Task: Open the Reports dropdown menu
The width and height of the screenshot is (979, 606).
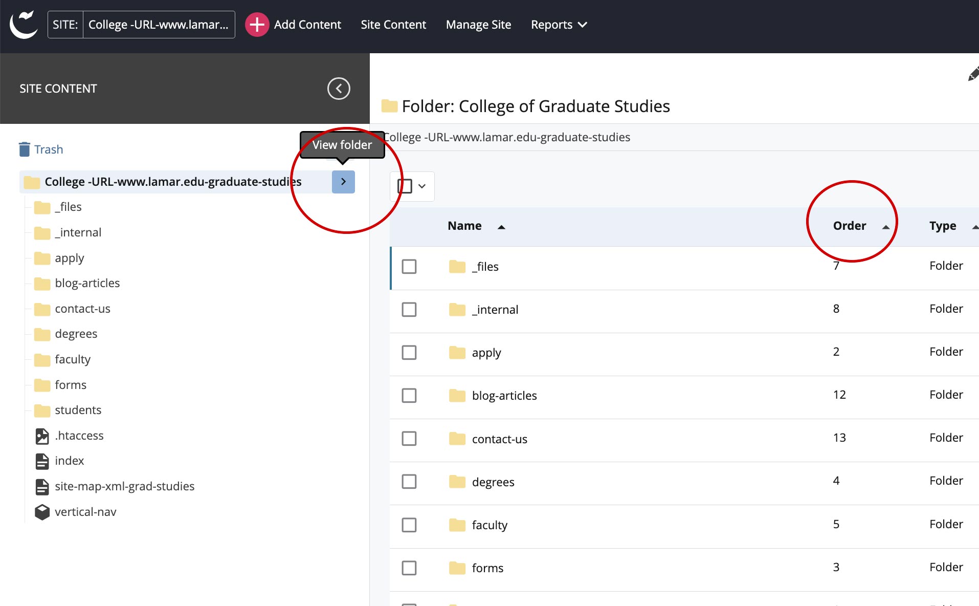Action: click(x=559, y=25)
